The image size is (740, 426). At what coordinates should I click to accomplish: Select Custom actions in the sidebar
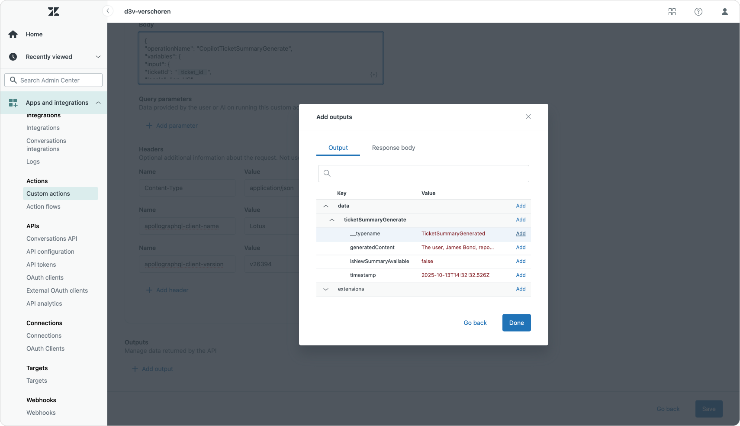(x=61, y=194)
